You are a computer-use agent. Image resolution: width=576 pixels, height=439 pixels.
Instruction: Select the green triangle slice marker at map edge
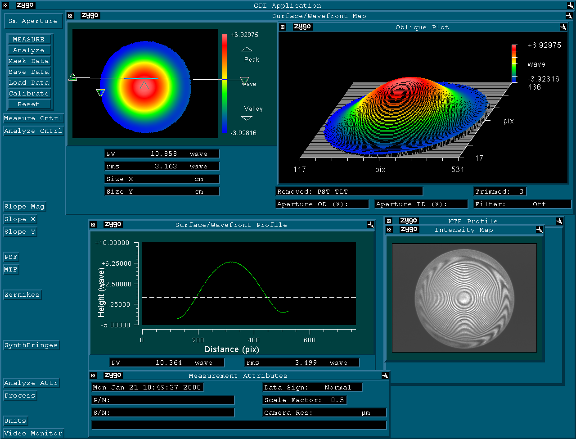72,77
